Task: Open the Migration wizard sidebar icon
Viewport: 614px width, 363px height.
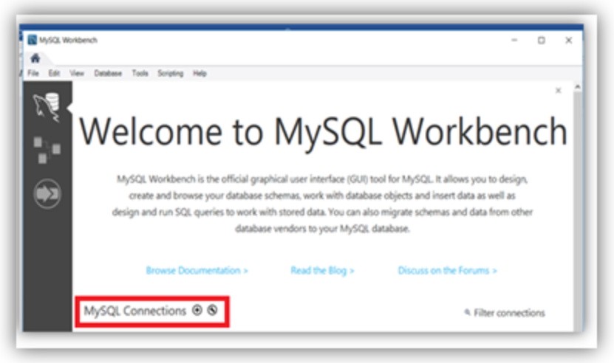Action: [x=47, y=193]
